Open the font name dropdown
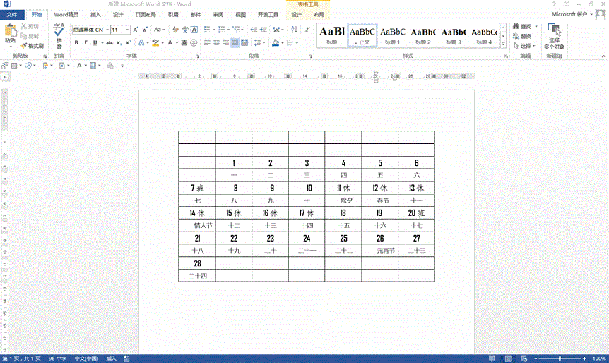This screenshot has width=609, height=363. pos(107,30)
